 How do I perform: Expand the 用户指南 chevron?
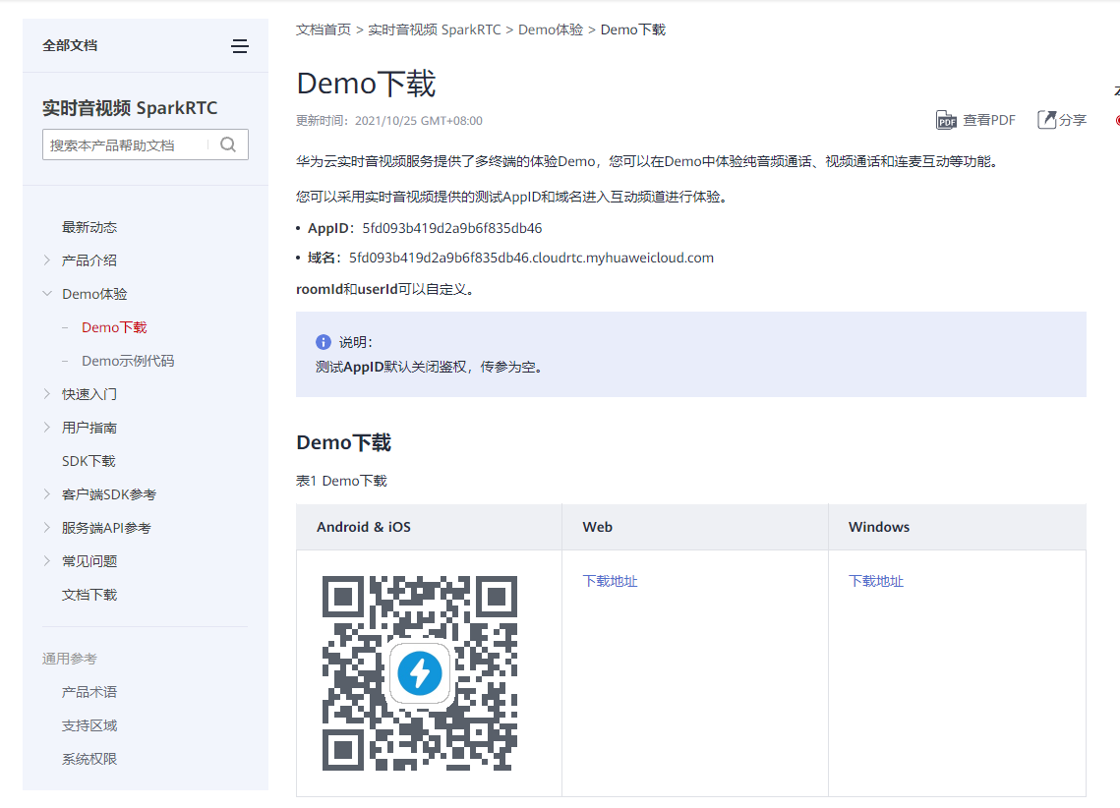[x=47, y=428]
